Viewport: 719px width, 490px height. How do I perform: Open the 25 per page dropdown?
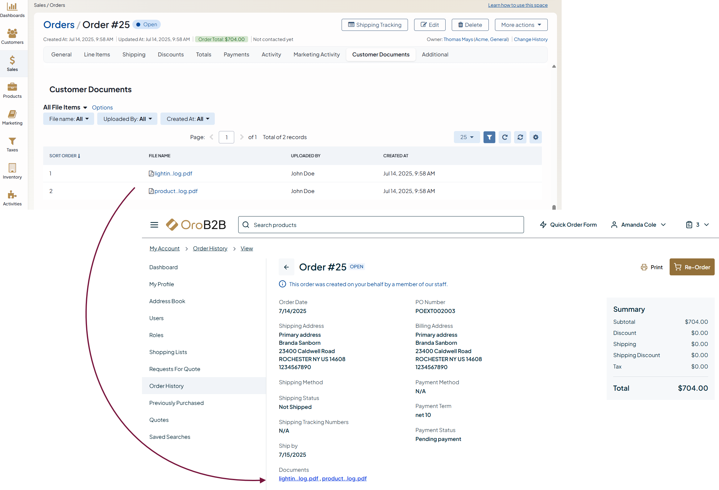point(466,137)
